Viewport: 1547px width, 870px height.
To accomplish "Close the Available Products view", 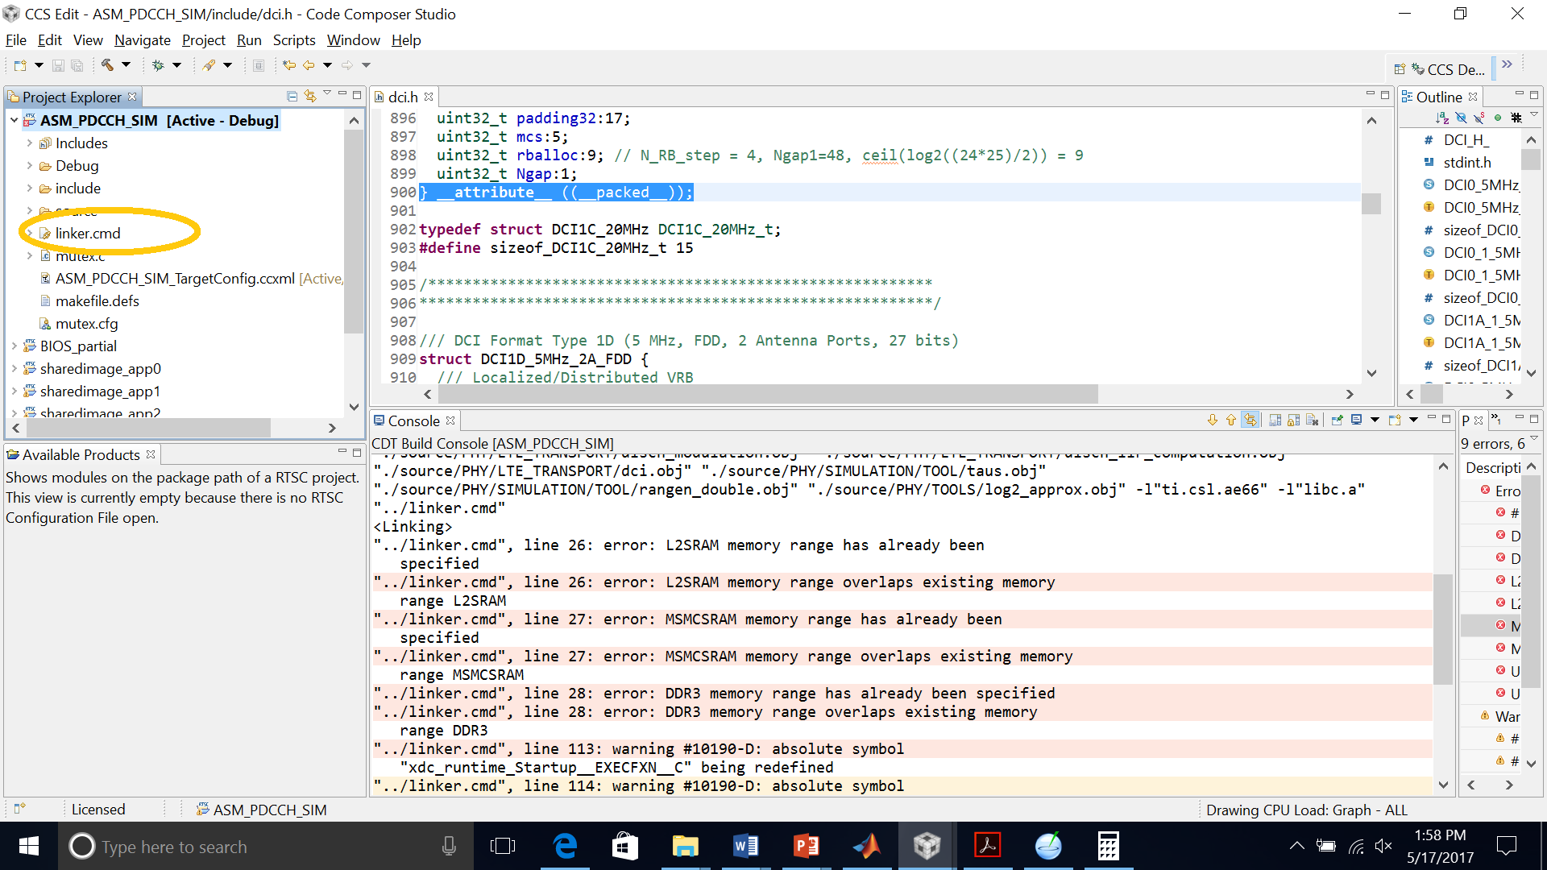I will click(x=151, y=454).
